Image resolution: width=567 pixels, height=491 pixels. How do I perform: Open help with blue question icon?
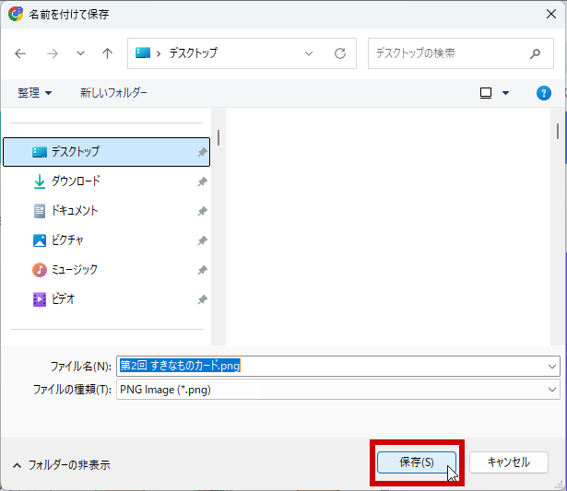[x=544, y=93]
